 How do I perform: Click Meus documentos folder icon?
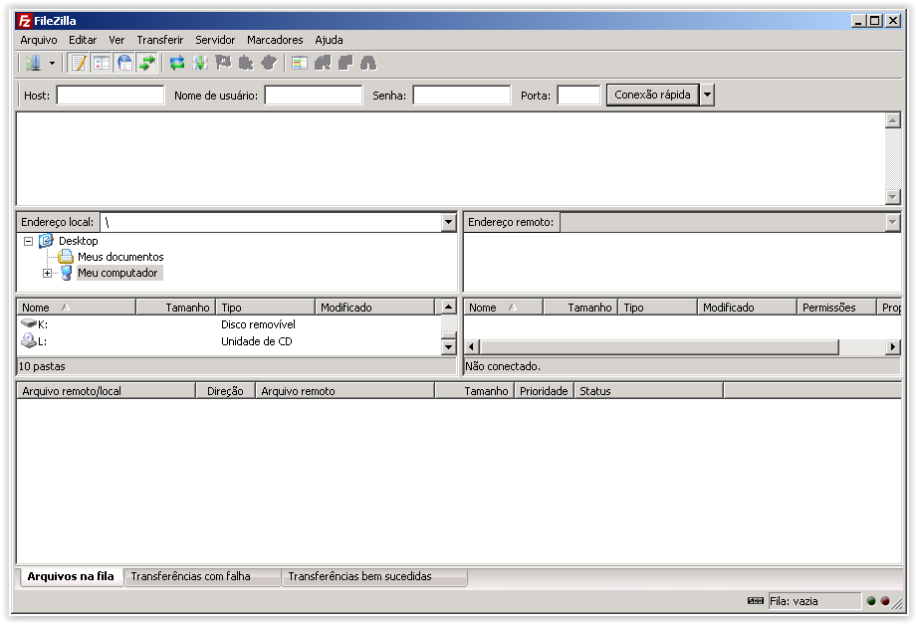(66, 256)
